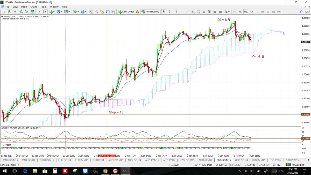
Task: Open the arrows objects dropdown
Action: point(227,12)
